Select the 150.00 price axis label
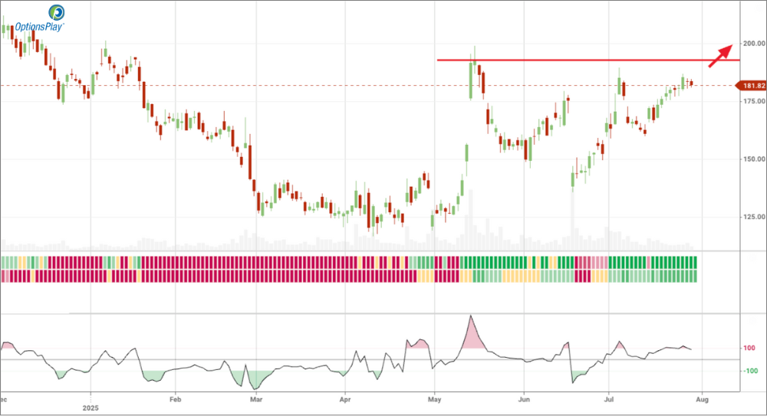 coord(754,159)
